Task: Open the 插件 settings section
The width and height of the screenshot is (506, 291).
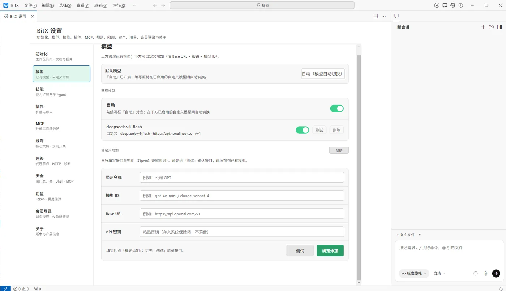Action: (x=61, y=109)
